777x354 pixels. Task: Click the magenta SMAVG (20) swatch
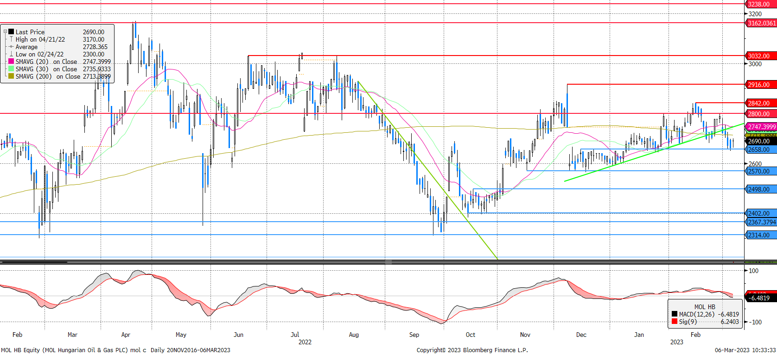pyautogui.click(x=11, y=62)
